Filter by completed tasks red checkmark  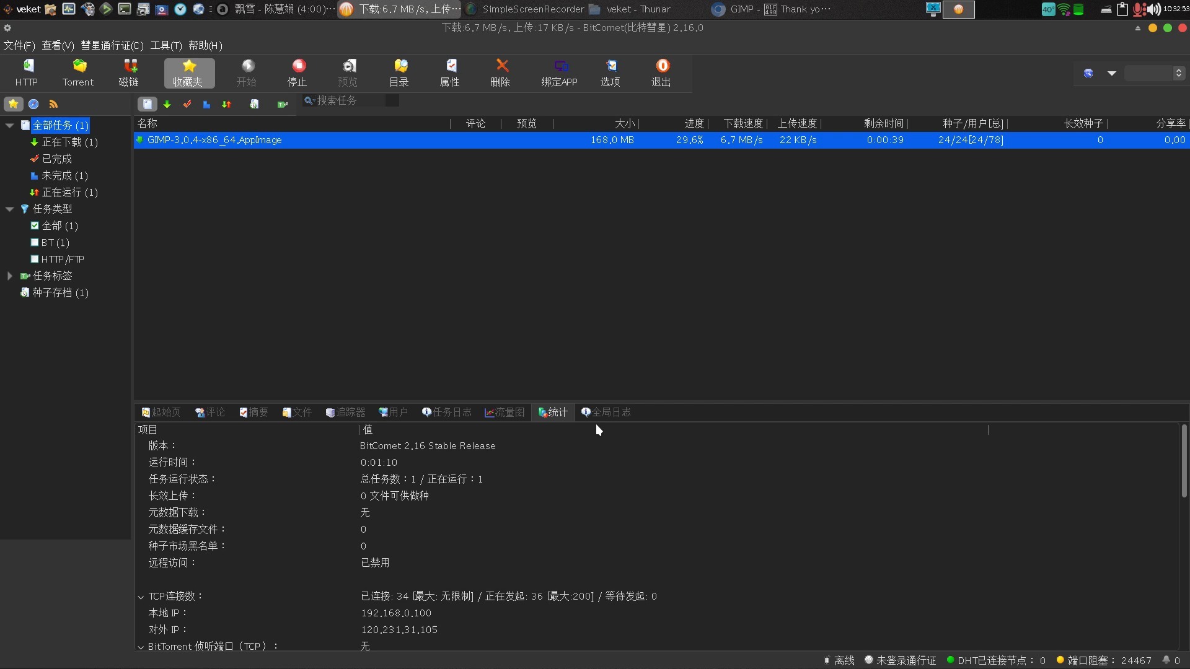click(187, 105)
